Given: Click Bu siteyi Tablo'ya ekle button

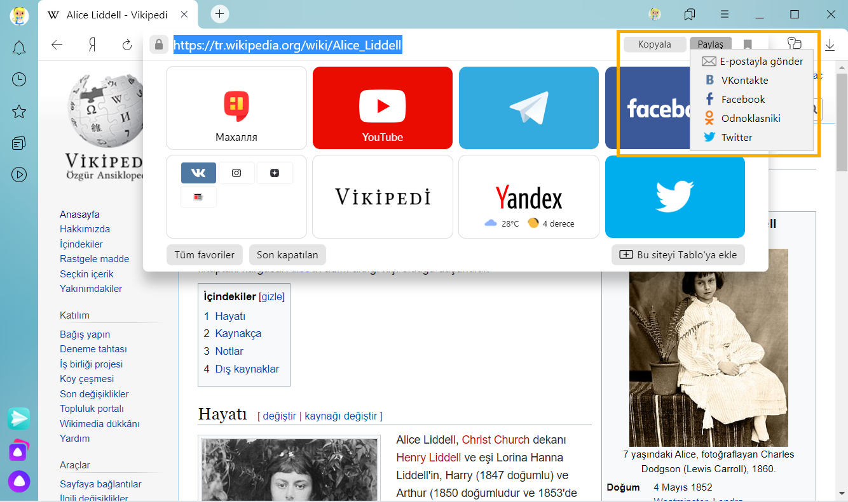Looking at the screenshot, I should tap(678, 255).
